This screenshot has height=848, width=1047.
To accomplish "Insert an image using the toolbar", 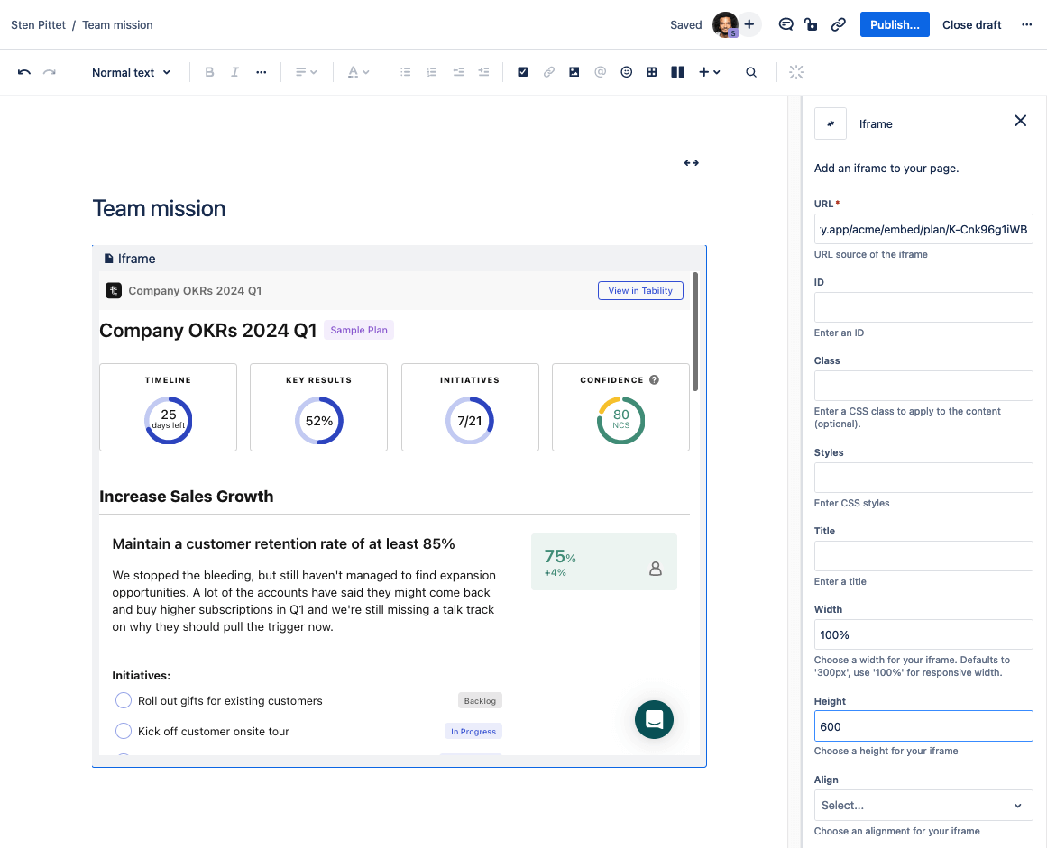I will [x=574, y=71].
